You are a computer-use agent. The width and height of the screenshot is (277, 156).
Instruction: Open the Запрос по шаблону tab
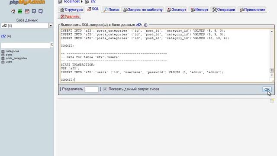[x=143, y=10]
